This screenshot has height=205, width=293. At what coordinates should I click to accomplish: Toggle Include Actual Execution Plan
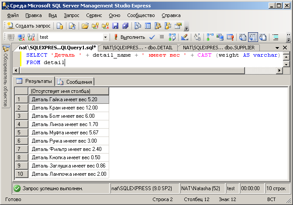210,37
